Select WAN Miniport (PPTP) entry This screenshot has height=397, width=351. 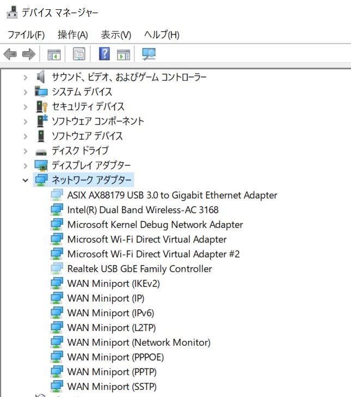[x=112, y=372]
